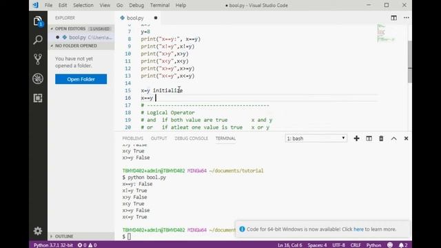Click the unsaved dot on bool.py tab
Image resolution: width=441 pixels, height=248 pixels.
click(x=156, y=18)
